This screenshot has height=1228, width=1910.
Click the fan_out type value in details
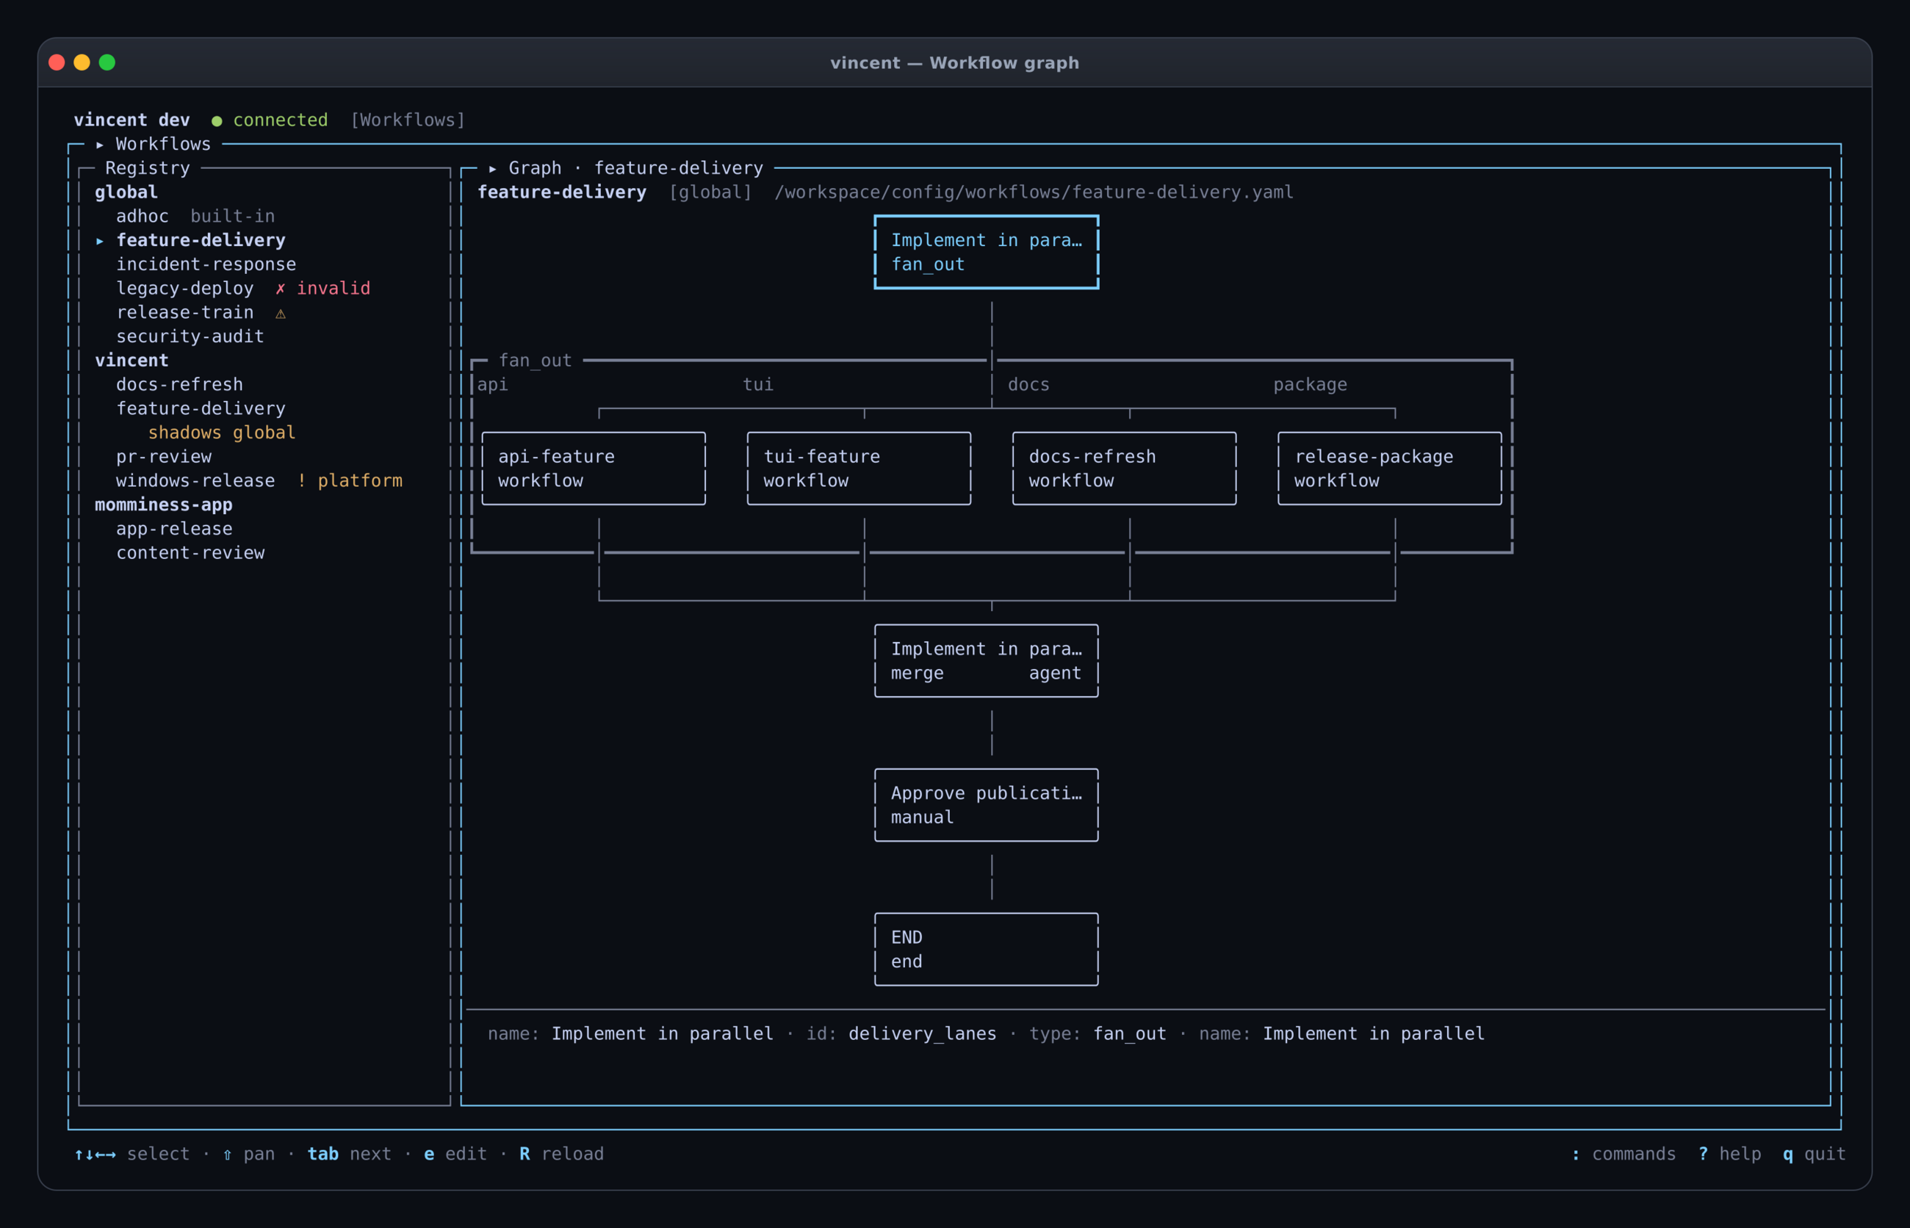(1129, 1033)
